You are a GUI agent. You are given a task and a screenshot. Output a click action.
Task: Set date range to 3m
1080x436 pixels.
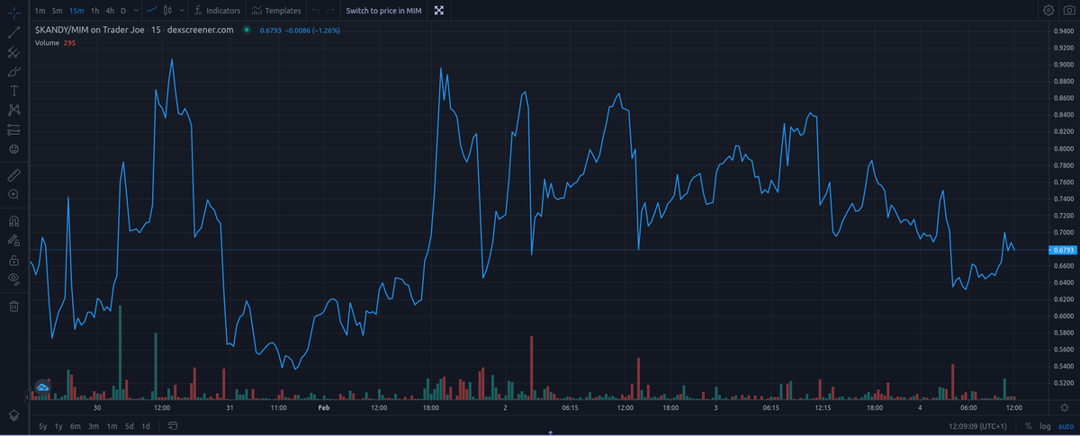click(94, 425)
